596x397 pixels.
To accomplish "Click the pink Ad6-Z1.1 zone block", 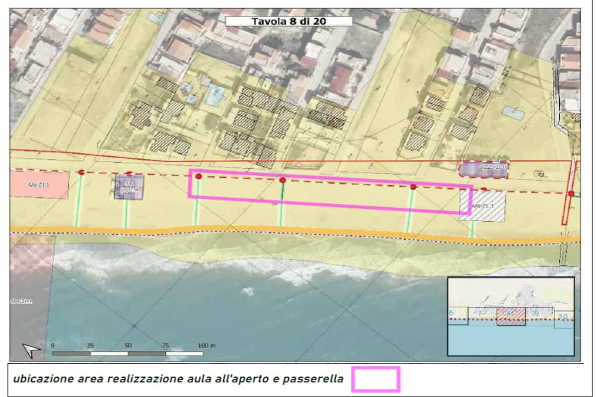I will tap(39, 185).
